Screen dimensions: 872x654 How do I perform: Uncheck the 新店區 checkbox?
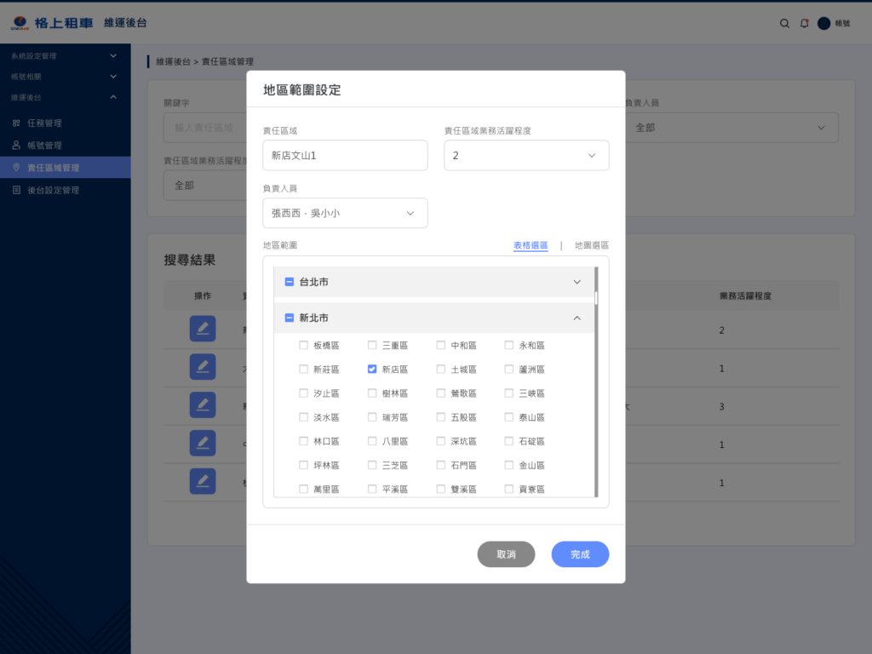click(x=372, y=370)
